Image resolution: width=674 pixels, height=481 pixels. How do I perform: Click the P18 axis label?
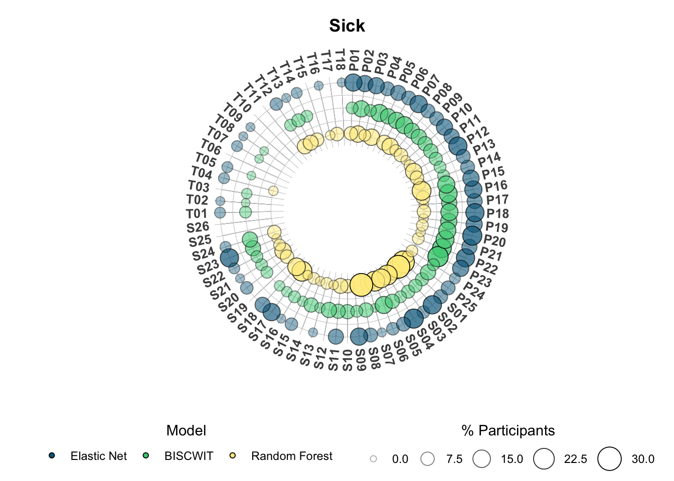[497, 214]
